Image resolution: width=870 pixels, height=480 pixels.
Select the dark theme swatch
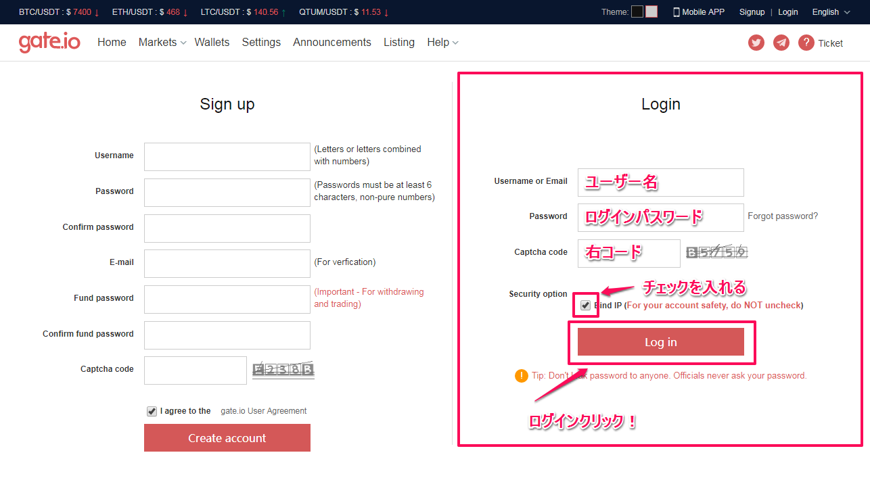637,11
